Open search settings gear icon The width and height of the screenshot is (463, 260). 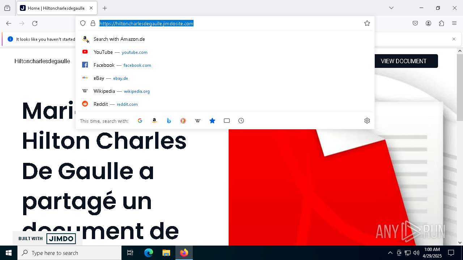click(x=367, y=121)
